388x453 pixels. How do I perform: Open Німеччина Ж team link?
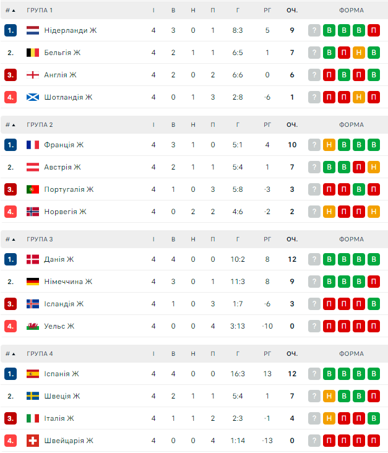(68, 282)
